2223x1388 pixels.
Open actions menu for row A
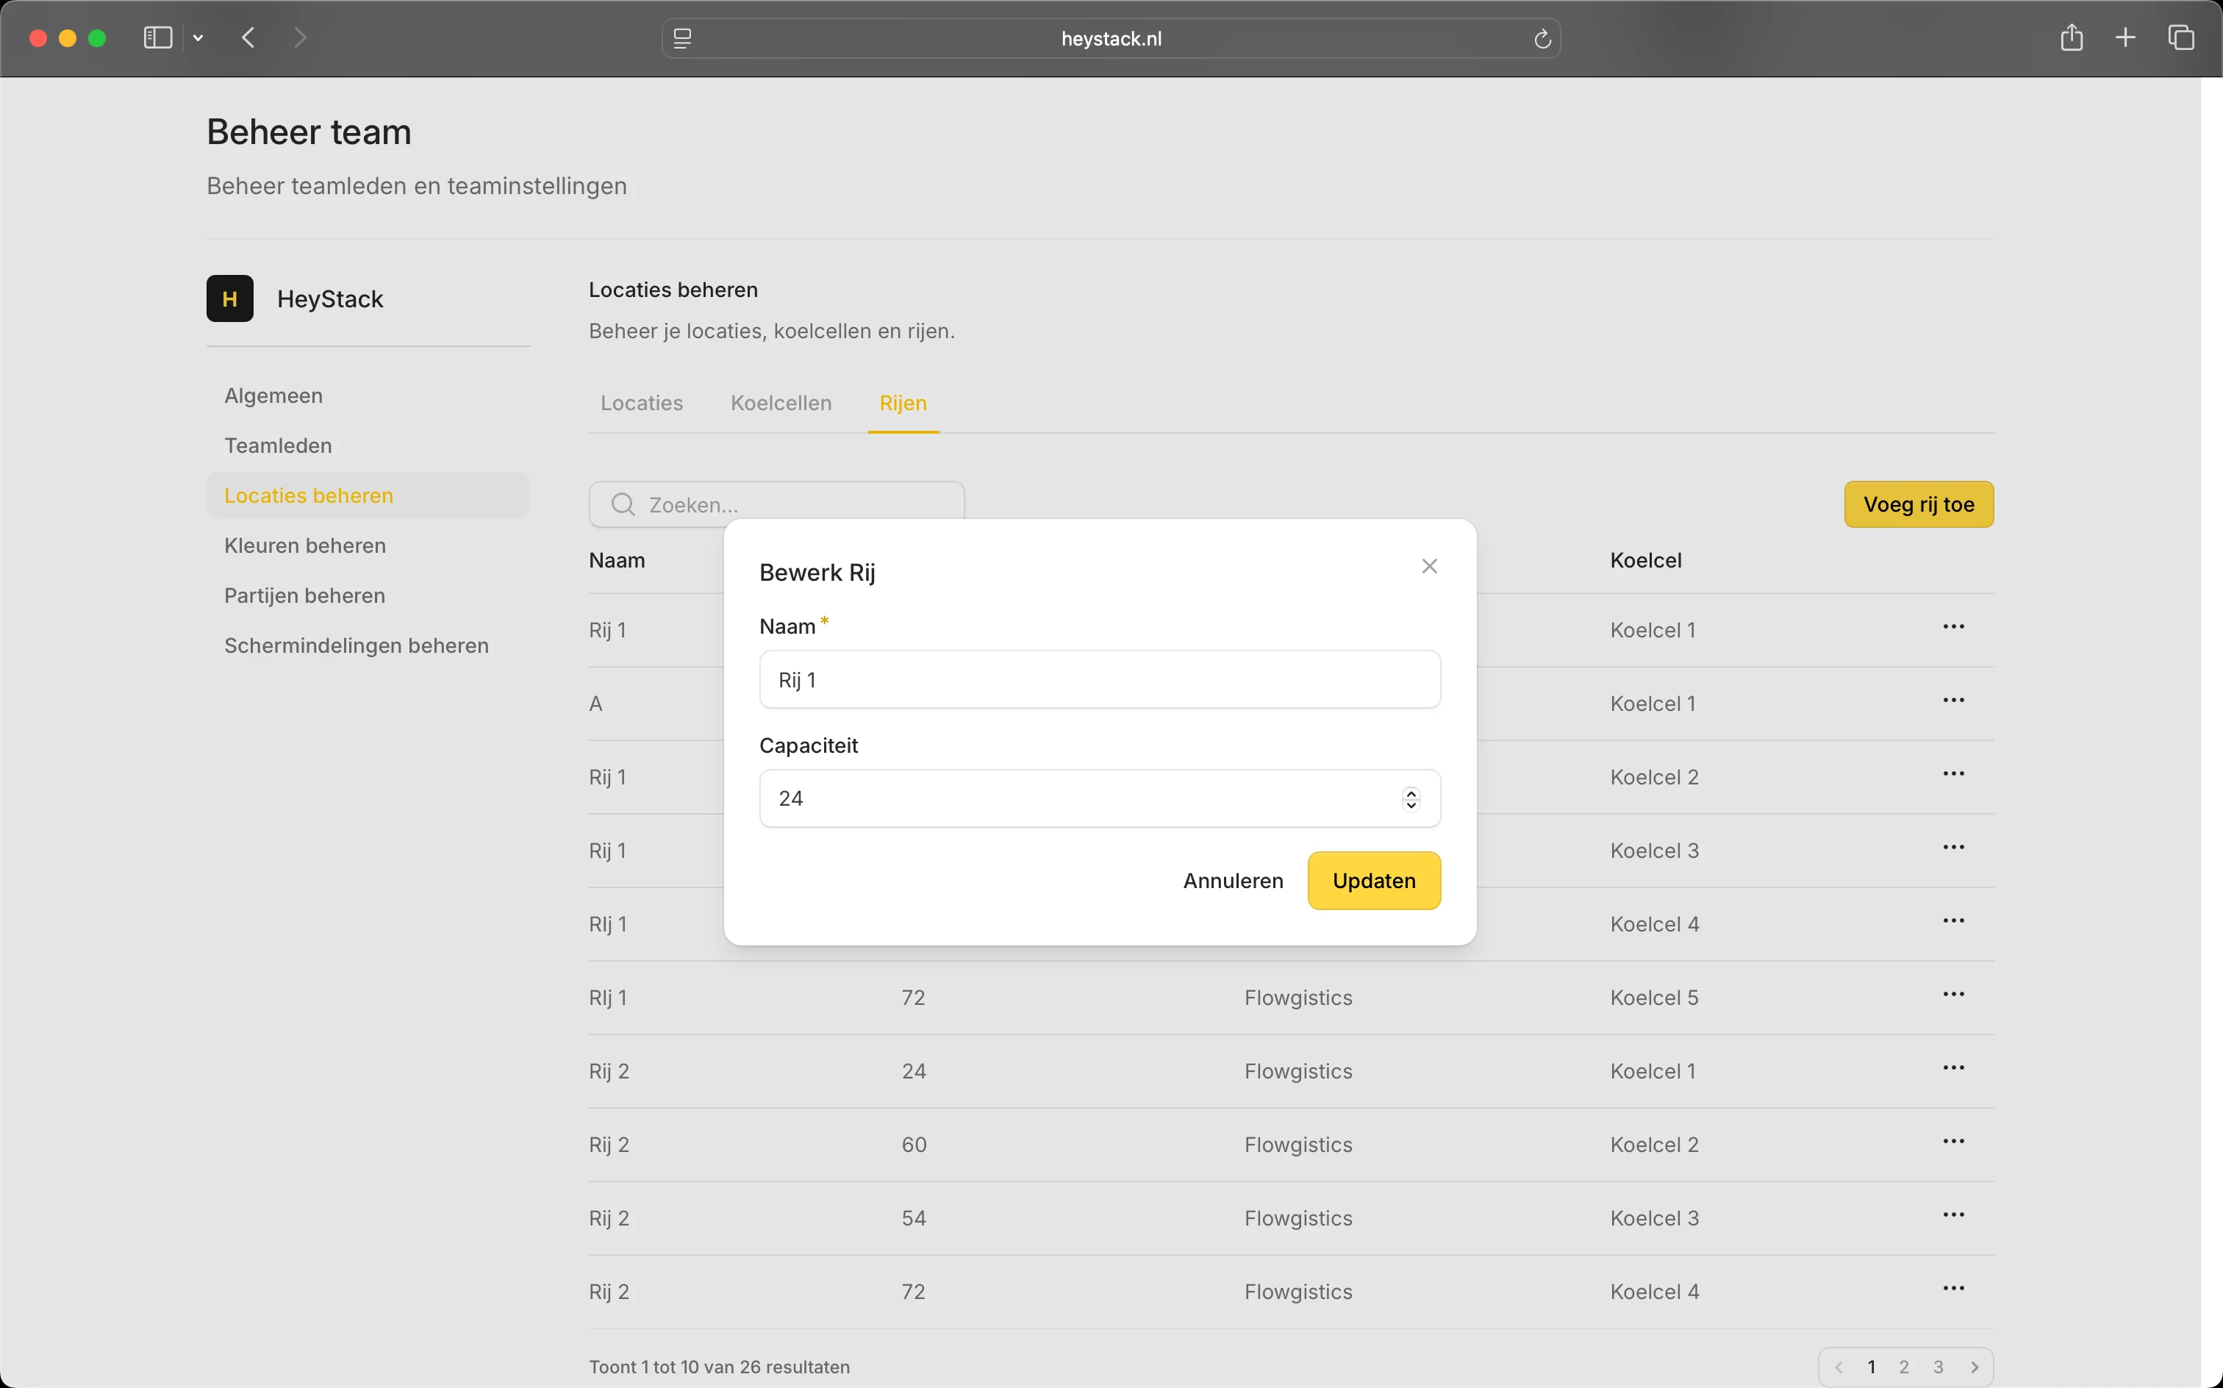pos(1953,701)
